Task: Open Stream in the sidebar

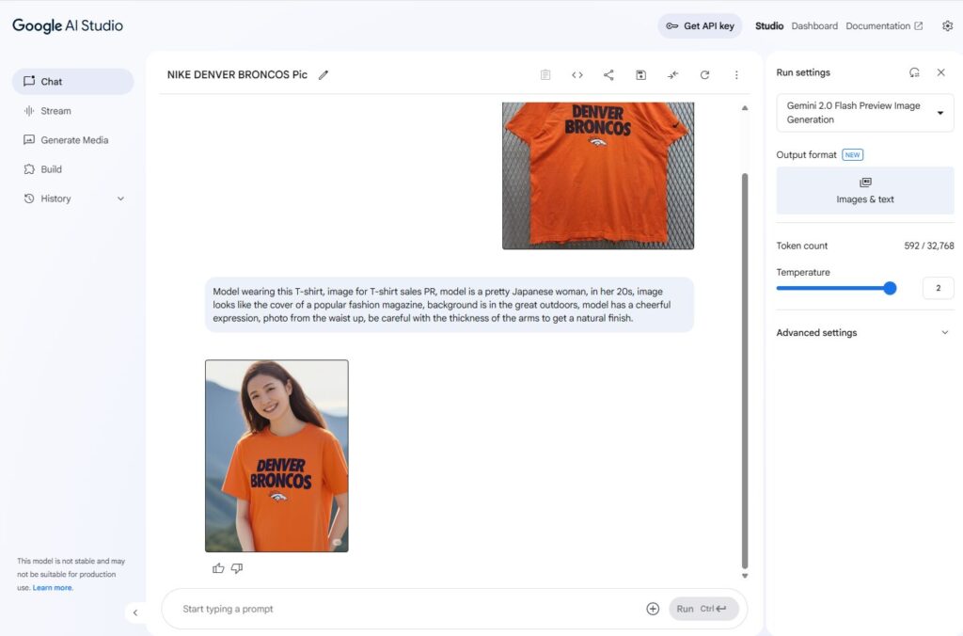Action: point(72,111)
